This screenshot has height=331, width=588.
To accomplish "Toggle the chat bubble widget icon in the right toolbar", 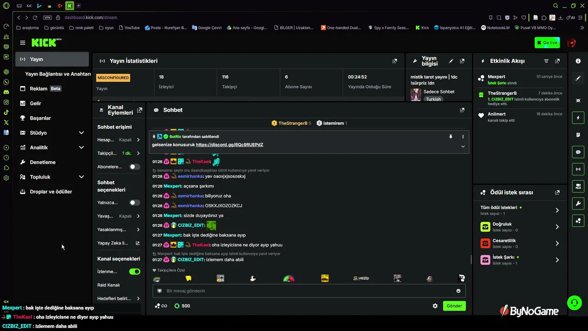I will coord(578,152).
